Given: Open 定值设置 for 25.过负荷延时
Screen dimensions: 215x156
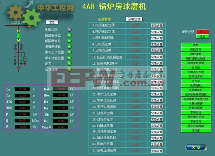Looking at the screenshot, I should click(157, 120).
